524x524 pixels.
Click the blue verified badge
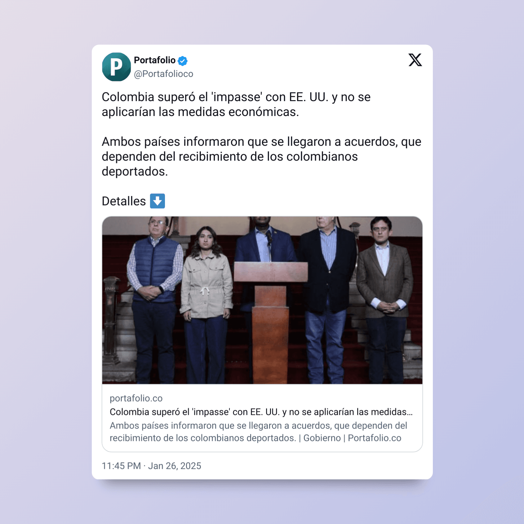[183, 61]
